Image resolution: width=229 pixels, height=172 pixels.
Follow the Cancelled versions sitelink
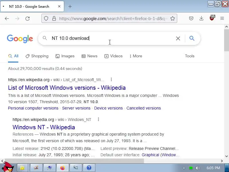(144, 108)
